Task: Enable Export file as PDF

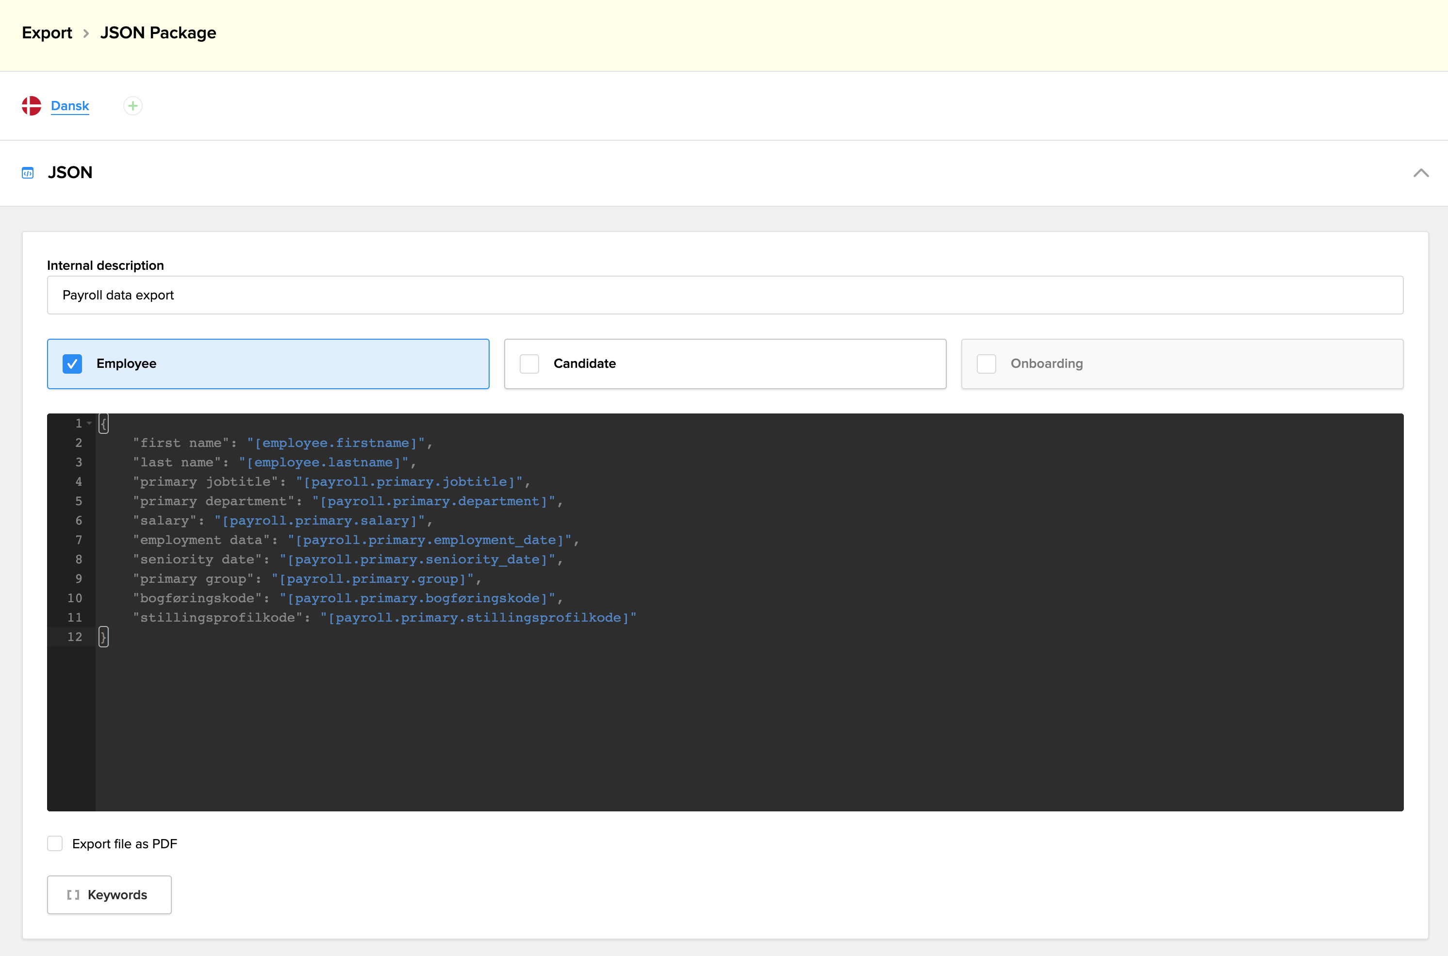Action: [x=55, y=843]
